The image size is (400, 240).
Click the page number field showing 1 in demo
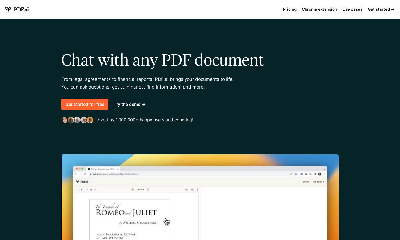click(83, 190)
